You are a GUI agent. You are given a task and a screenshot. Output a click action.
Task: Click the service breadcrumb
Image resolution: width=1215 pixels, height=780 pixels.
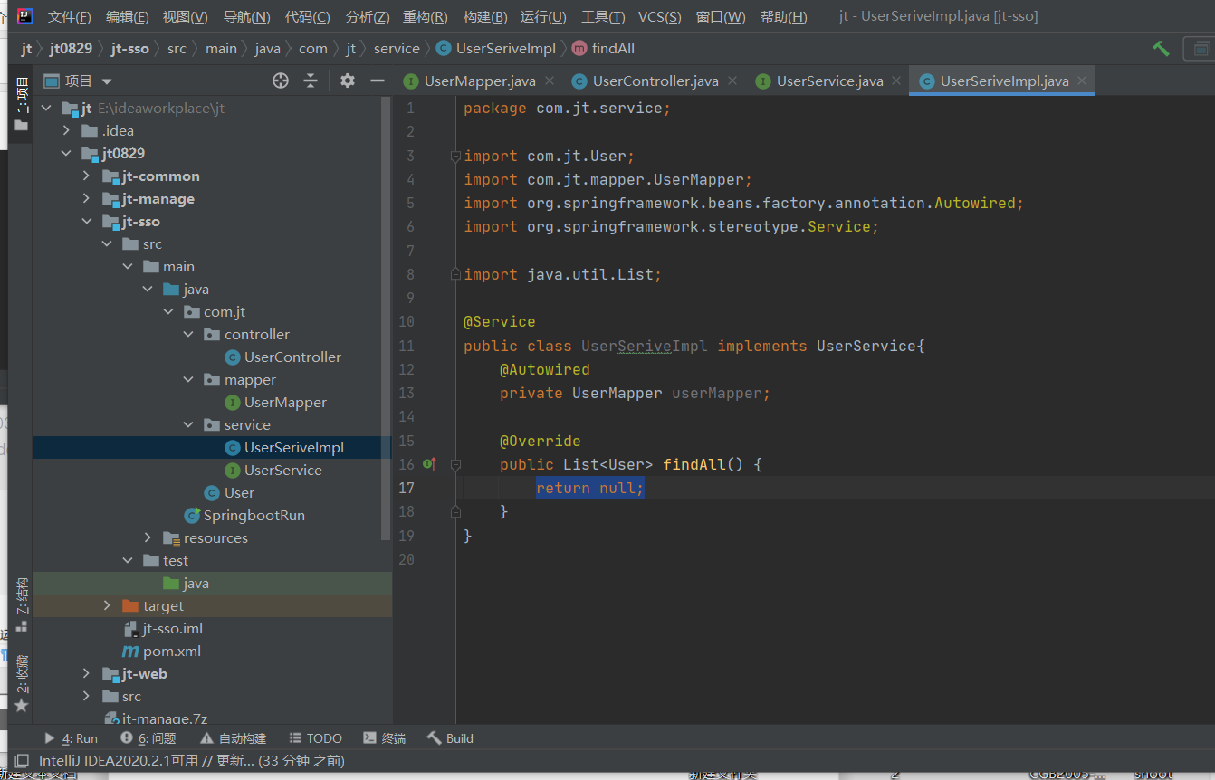(397, 49)
